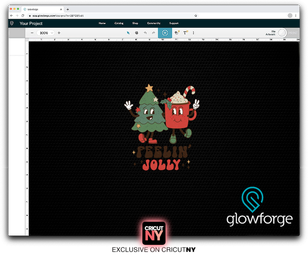Select the arrow pointer tool
The image size is (308, 255).
128,33
